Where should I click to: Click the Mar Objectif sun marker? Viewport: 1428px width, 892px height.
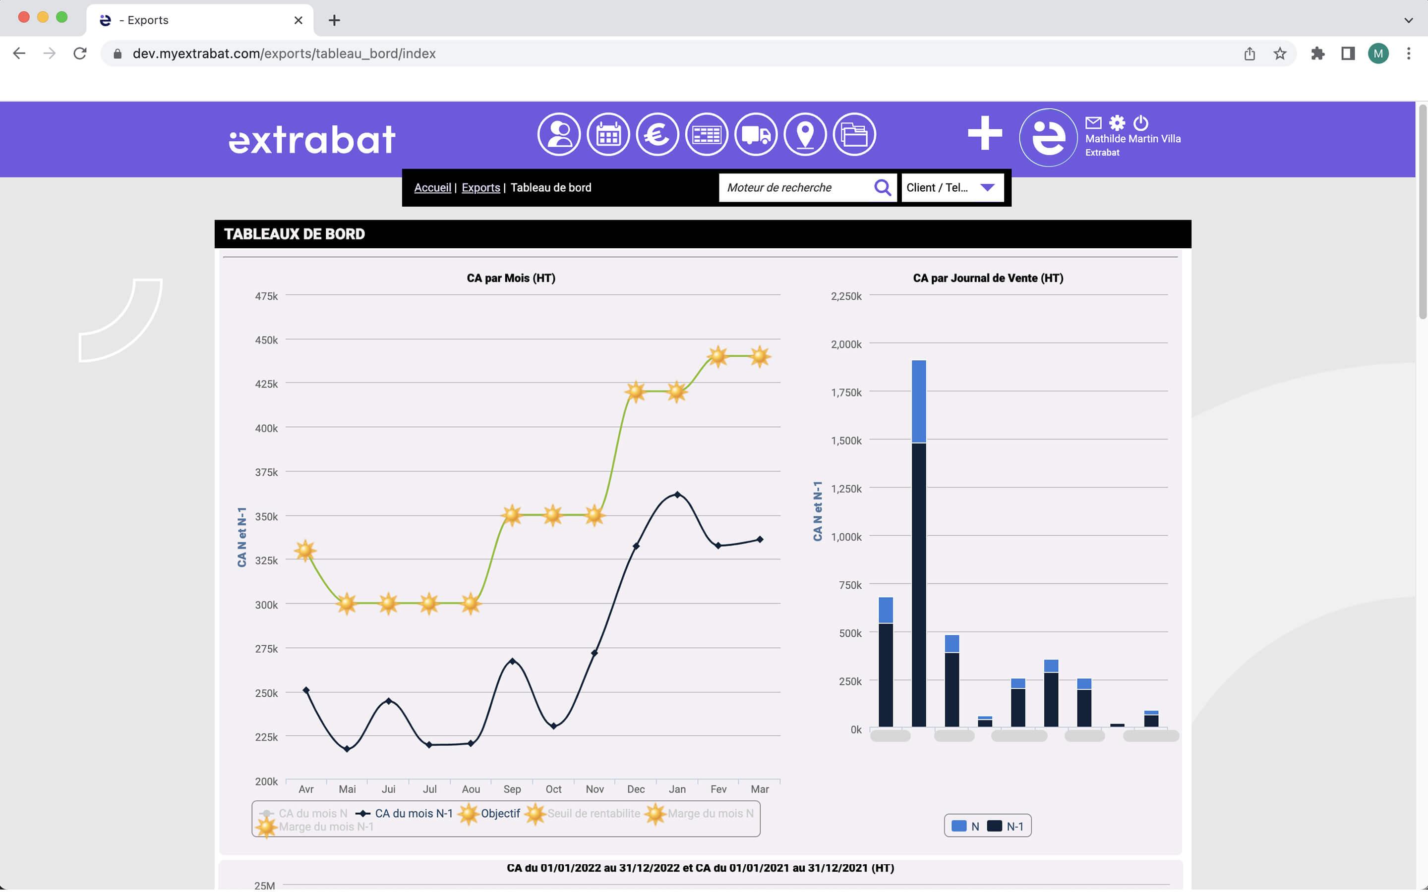(x=760, y=356)
